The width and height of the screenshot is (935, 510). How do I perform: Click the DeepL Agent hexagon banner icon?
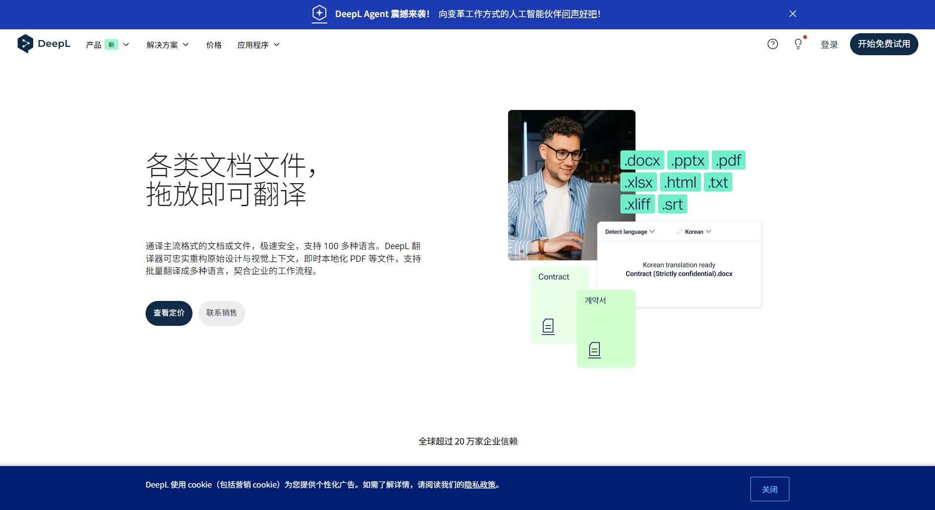tap(319, 14)
